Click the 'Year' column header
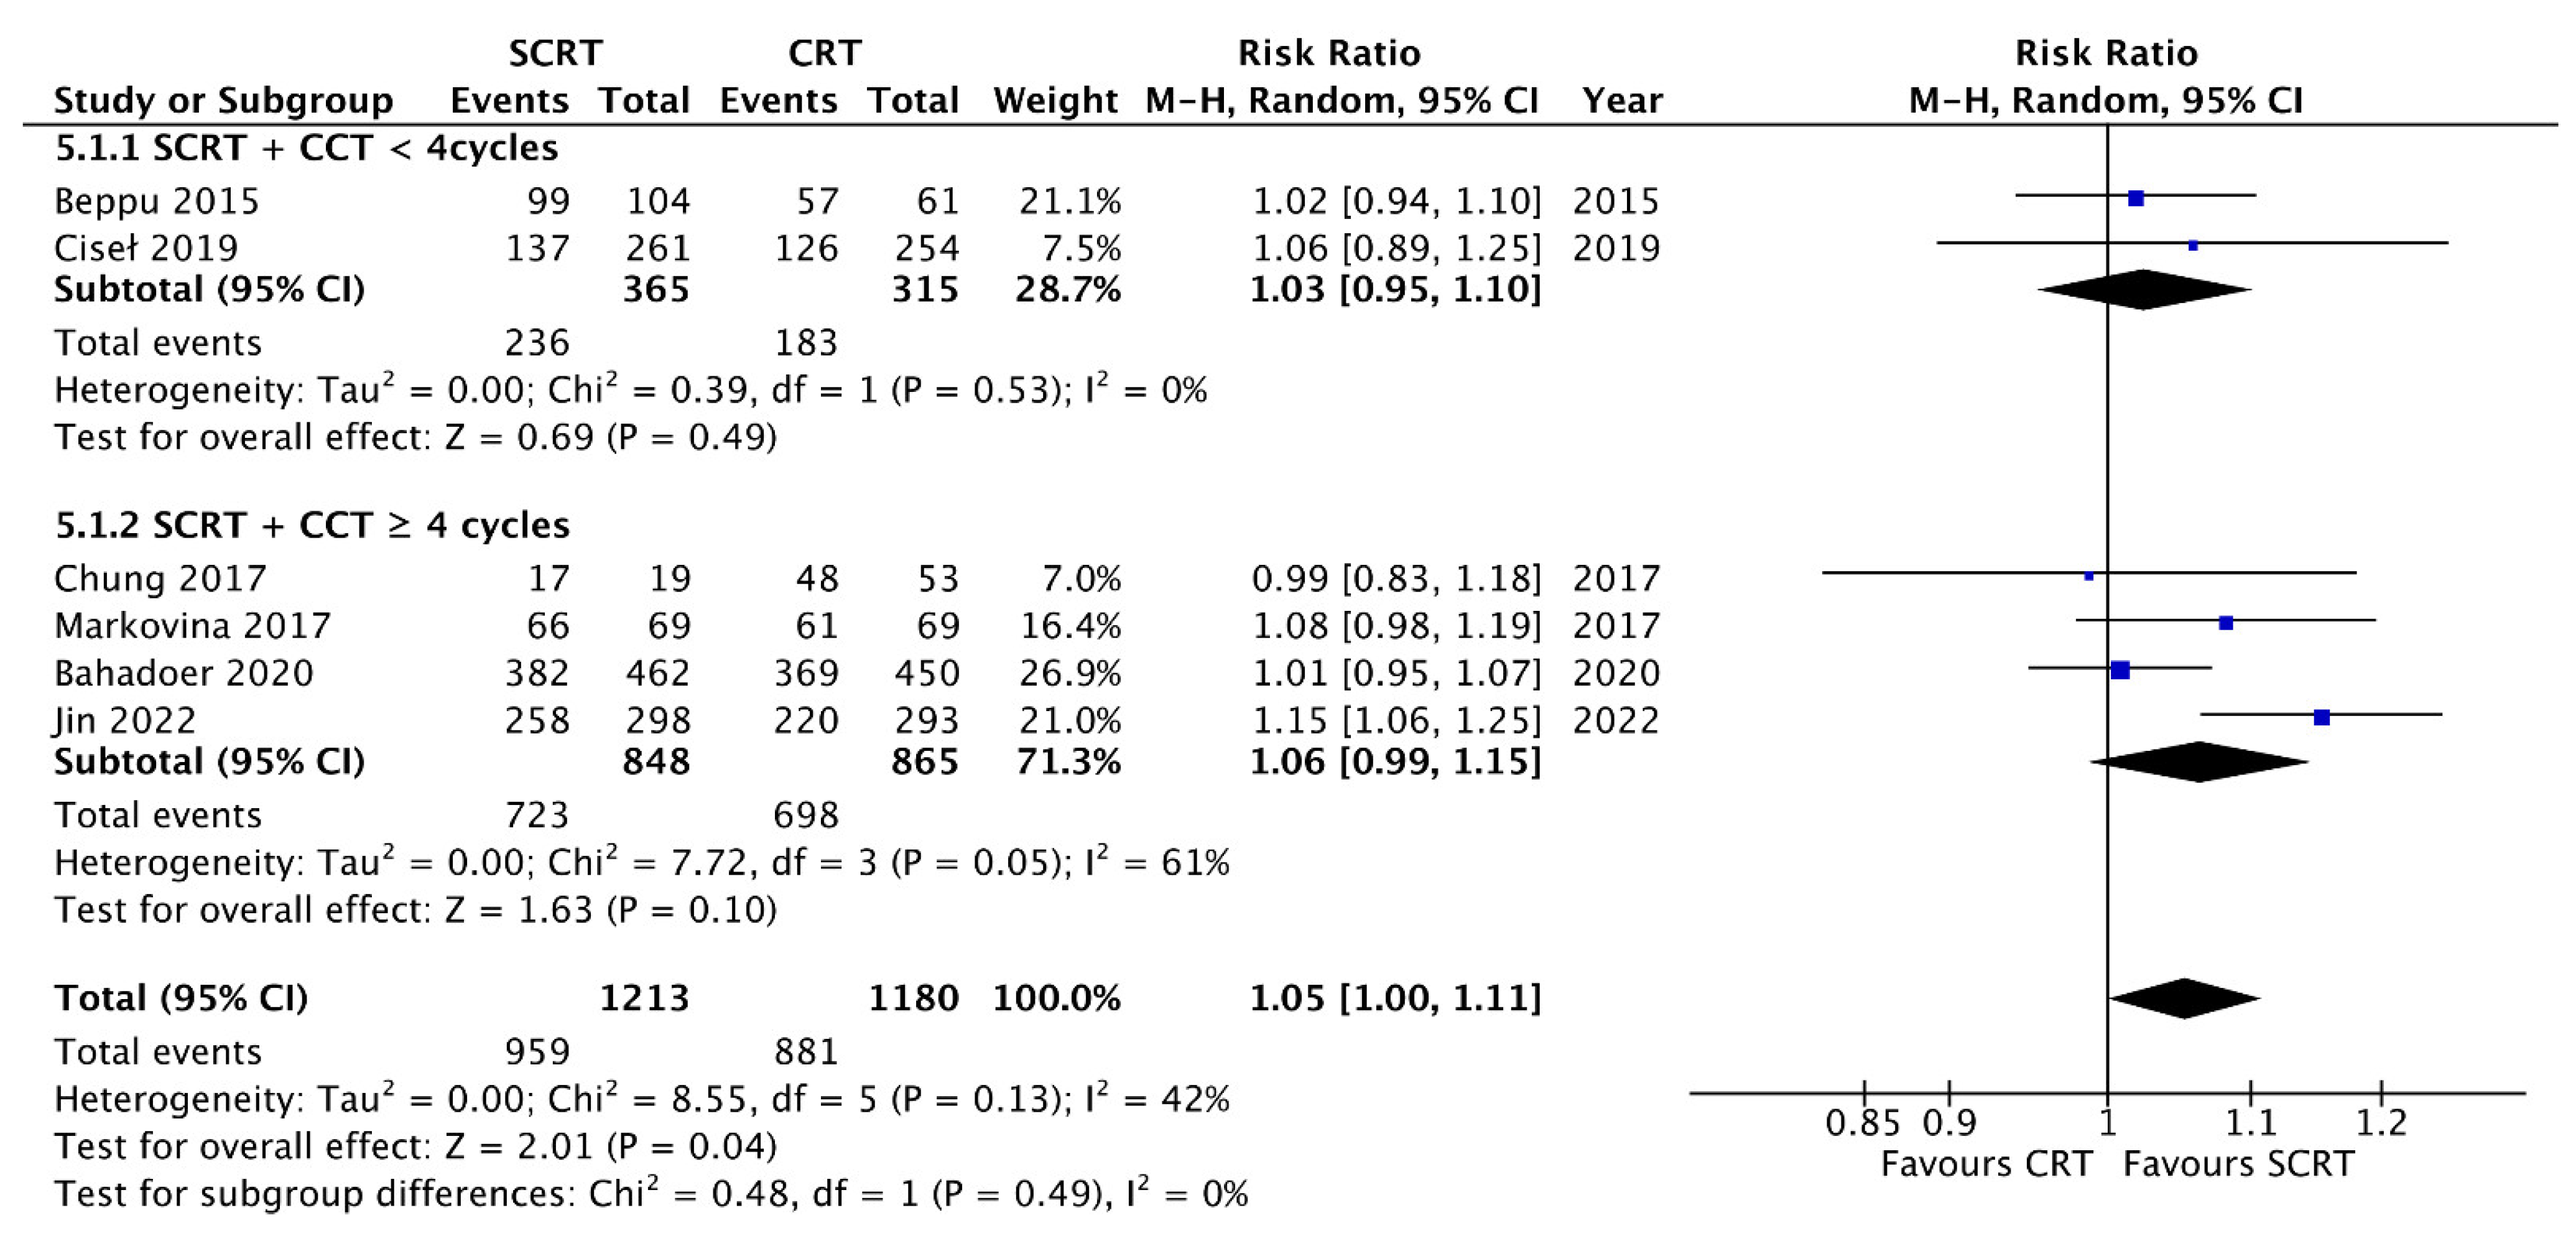The height and width of the screenshot is (1233, 2576). (x=1622, y=100)
